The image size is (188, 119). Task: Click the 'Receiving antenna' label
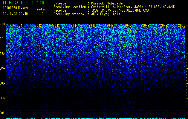click(x=69, y=14)
